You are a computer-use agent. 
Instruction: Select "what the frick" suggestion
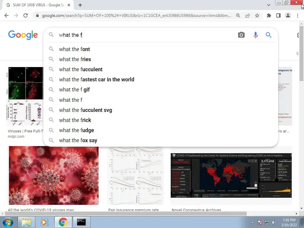161,120
